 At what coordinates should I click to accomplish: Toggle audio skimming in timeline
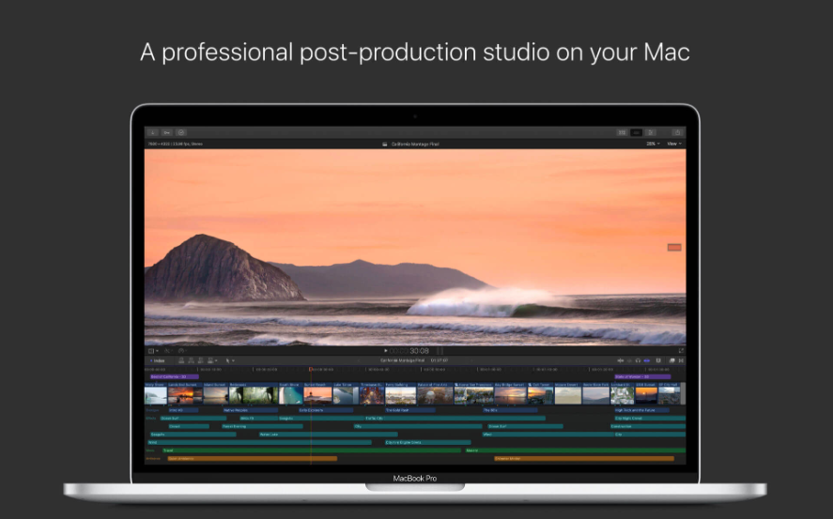629,360
